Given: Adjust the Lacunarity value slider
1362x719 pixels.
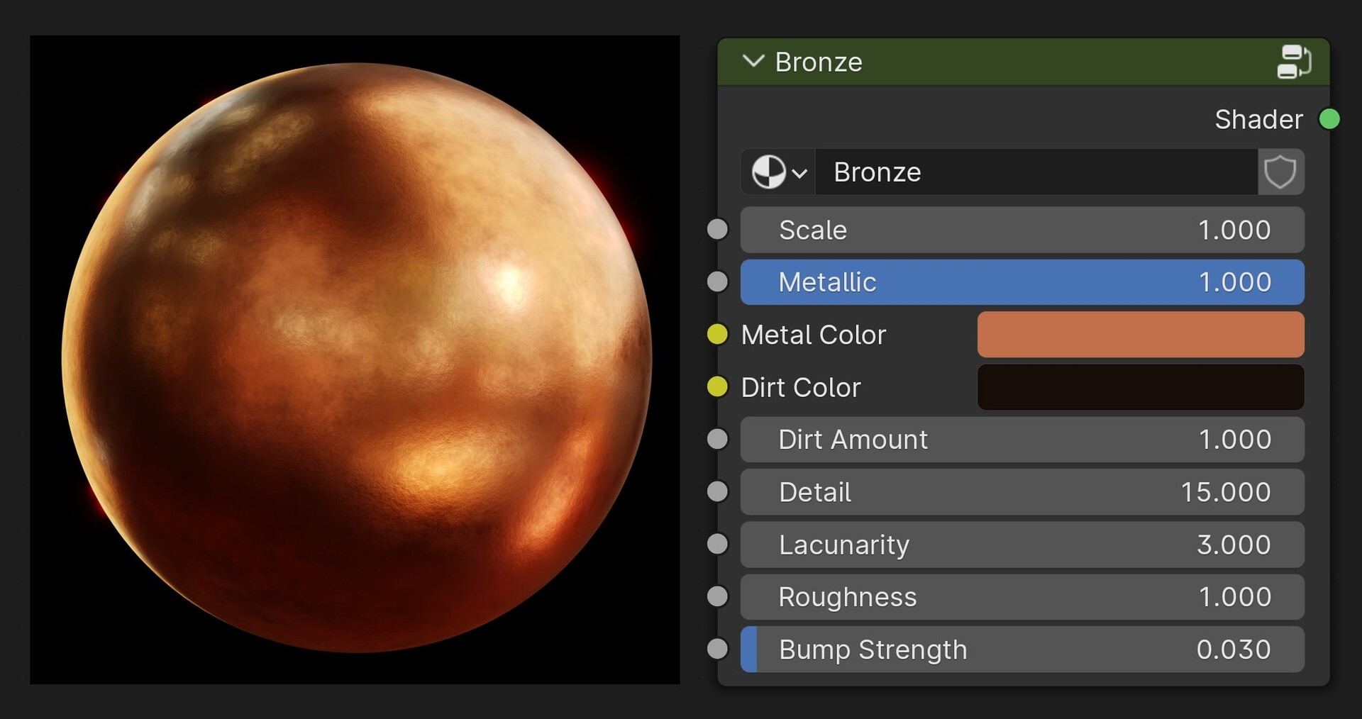Looking at the screenshot, I should (x=1021, y=545).
